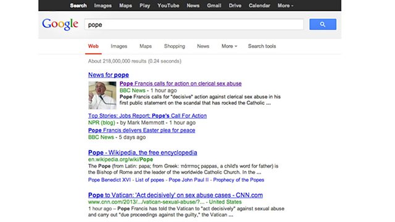Viewport: 395px width, 222px height.
Task: Click 'NPR (blog)' source label
Action: pos(101,123)
